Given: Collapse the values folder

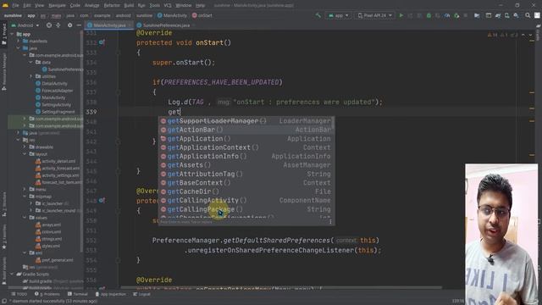Looking at the screenshot, I should pos(25,218).
